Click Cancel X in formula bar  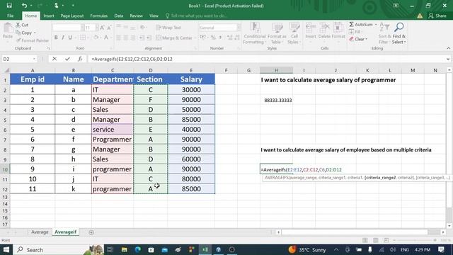coord(55,59)
